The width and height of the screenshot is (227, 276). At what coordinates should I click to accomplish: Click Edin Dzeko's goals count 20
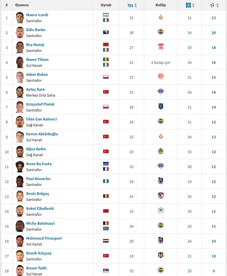pos(214,33)
